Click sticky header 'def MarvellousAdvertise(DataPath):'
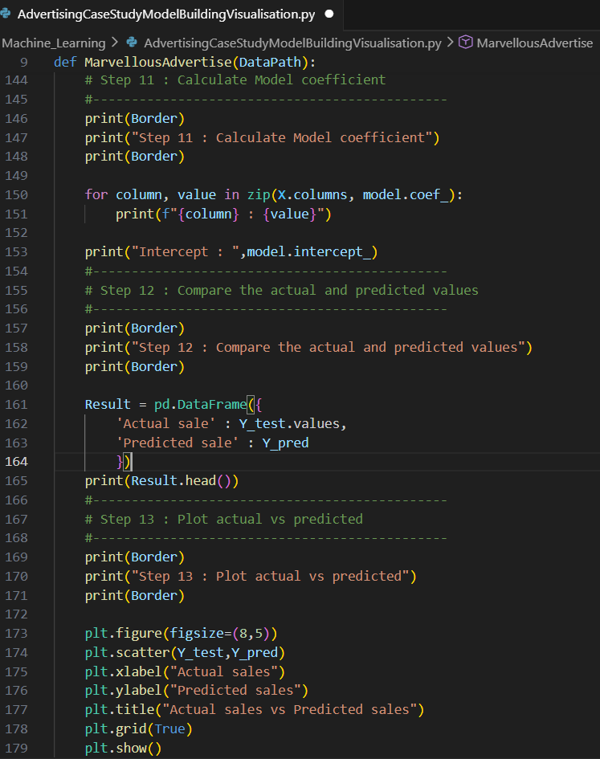Image resolution: width=600 pixels, height=759 pixels. coord(185,62)
